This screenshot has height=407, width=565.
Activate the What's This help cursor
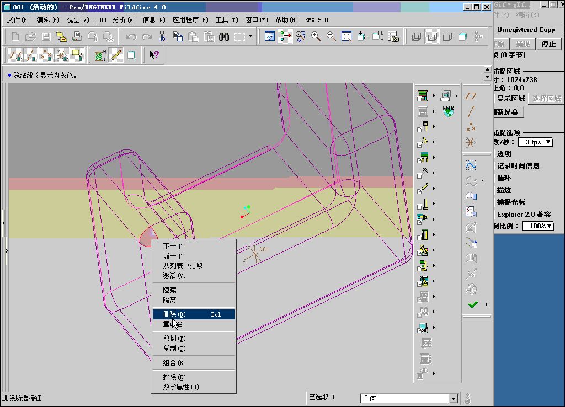click(154, 55)
